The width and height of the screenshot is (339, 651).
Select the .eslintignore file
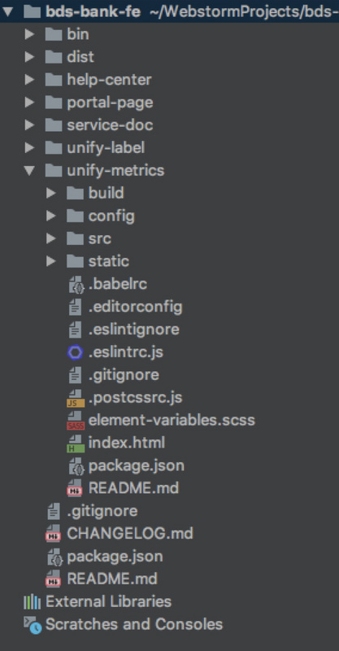coord(134,330)
